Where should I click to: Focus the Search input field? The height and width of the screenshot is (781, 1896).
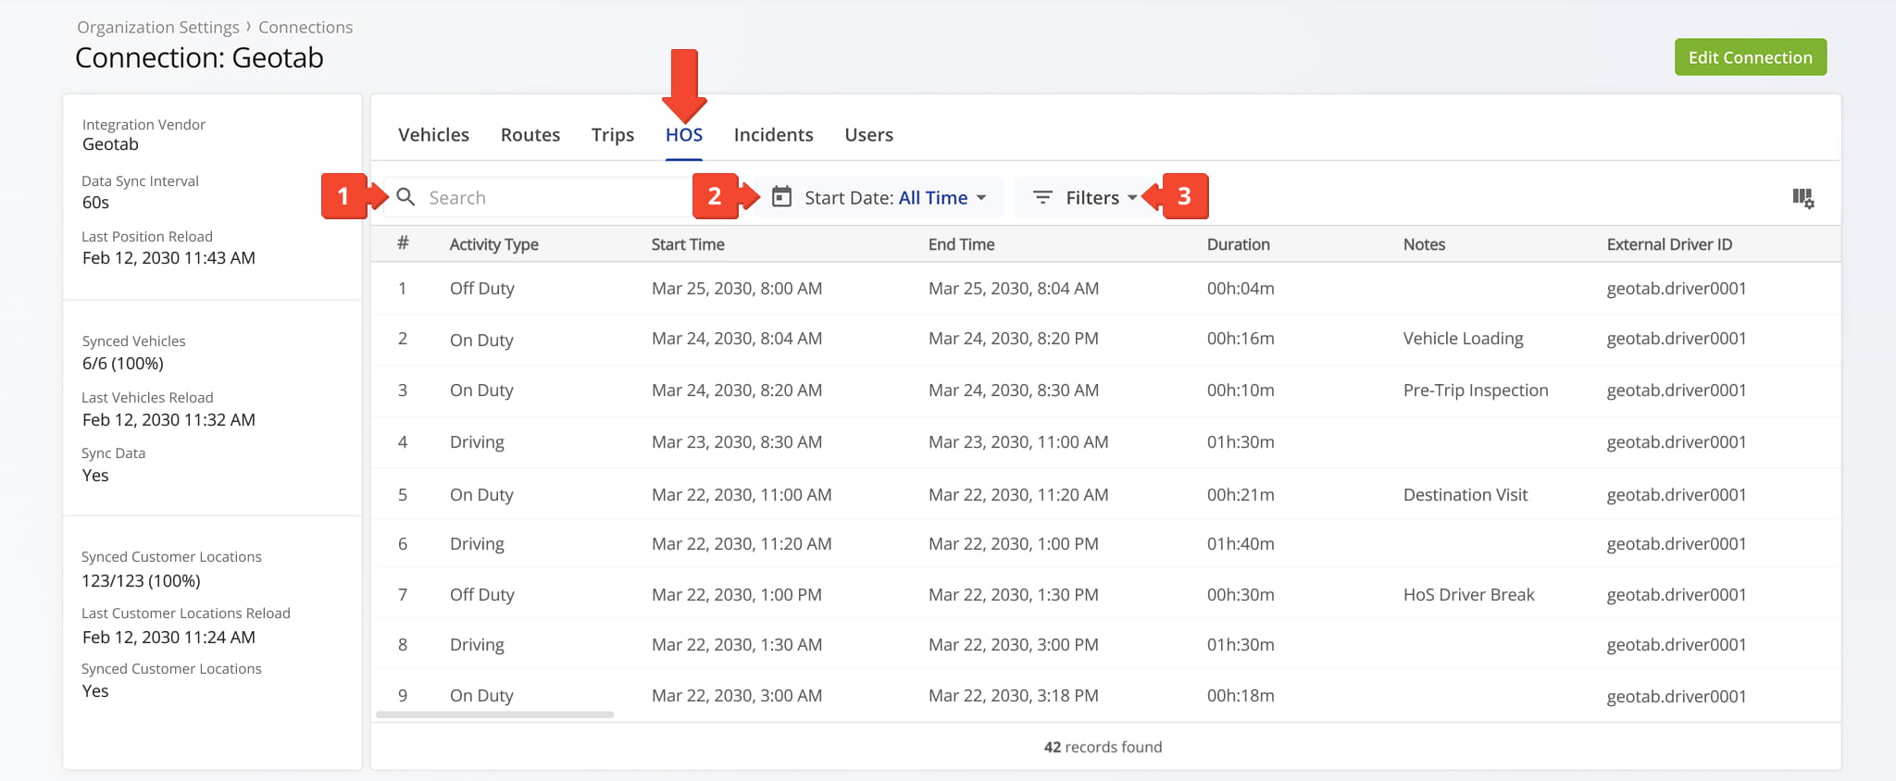[546, 197]
